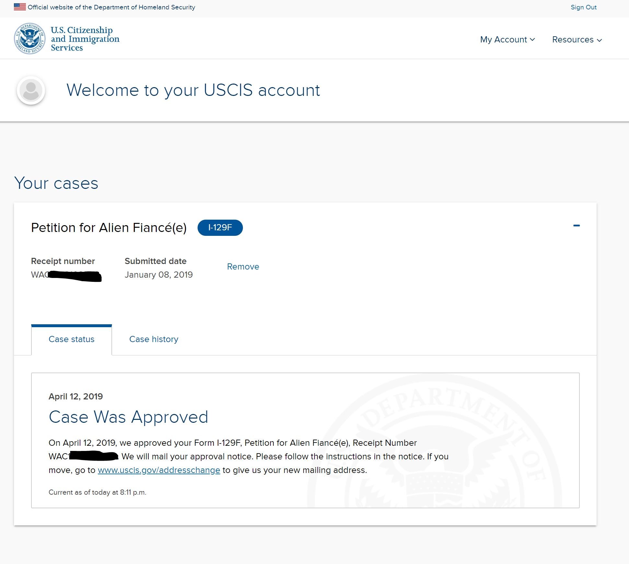Click the January 08, 2019 submitted date
The width and height of the screenshot is (629, 564).
[159, 275]
